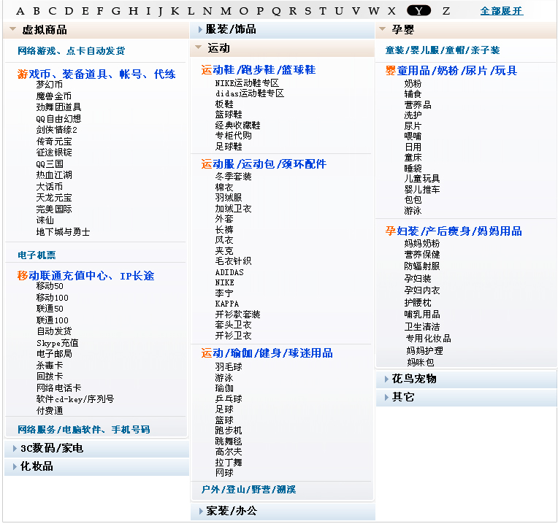Image resolution: width=558 pixels, height=524 pixels.
Task: Select letter A in alphabet index
Action: pos(20,11)
